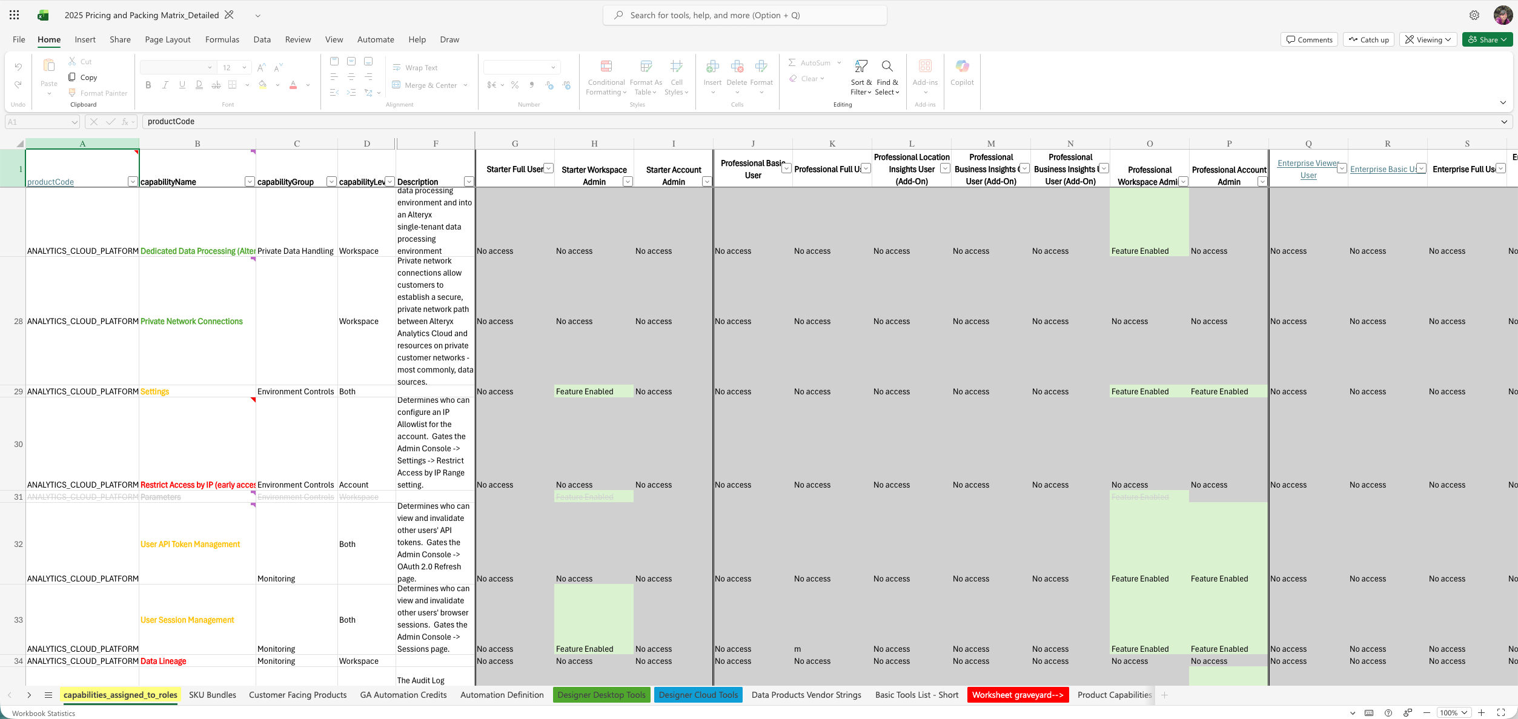Click the search tools and help box
Screen dimensions: 1518x719
744,15
